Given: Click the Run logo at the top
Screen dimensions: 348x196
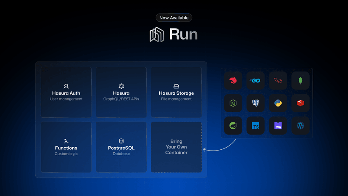Looking at the screenshot, I should (x=174, y=34).
